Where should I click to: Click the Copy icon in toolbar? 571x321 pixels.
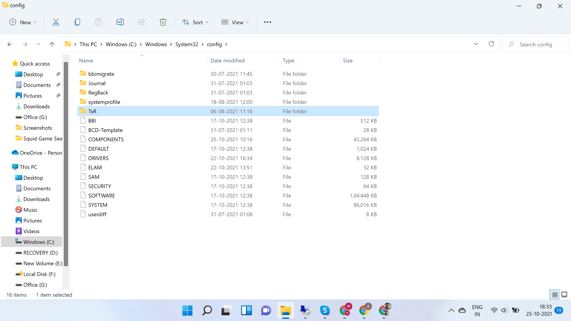tap(78, 22)
